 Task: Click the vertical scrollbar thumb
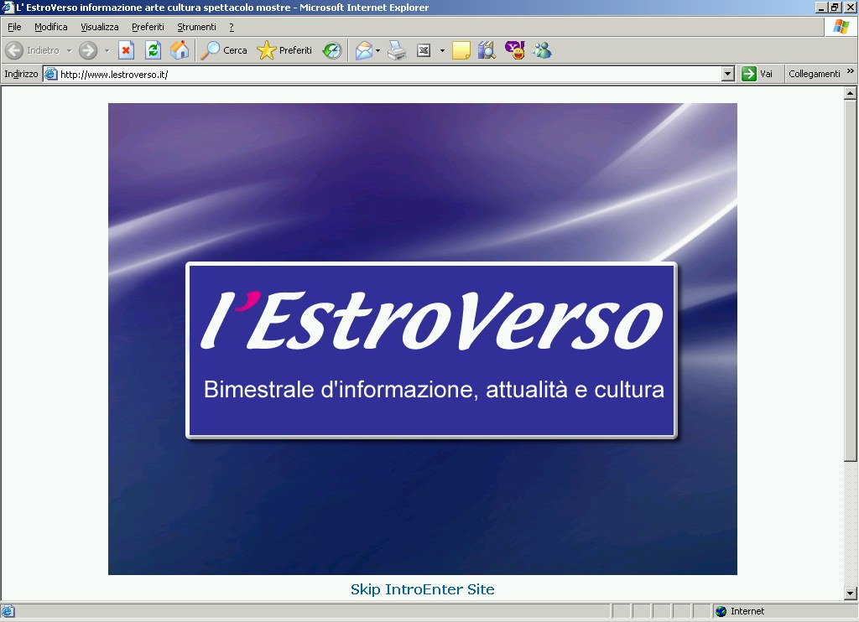click(x=850, y=280)
